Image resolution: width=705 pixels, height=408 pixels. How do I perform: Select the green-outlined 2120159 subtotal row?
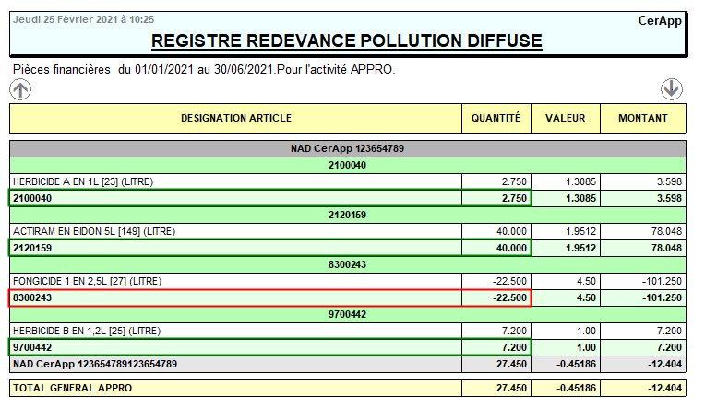[269, 248]
